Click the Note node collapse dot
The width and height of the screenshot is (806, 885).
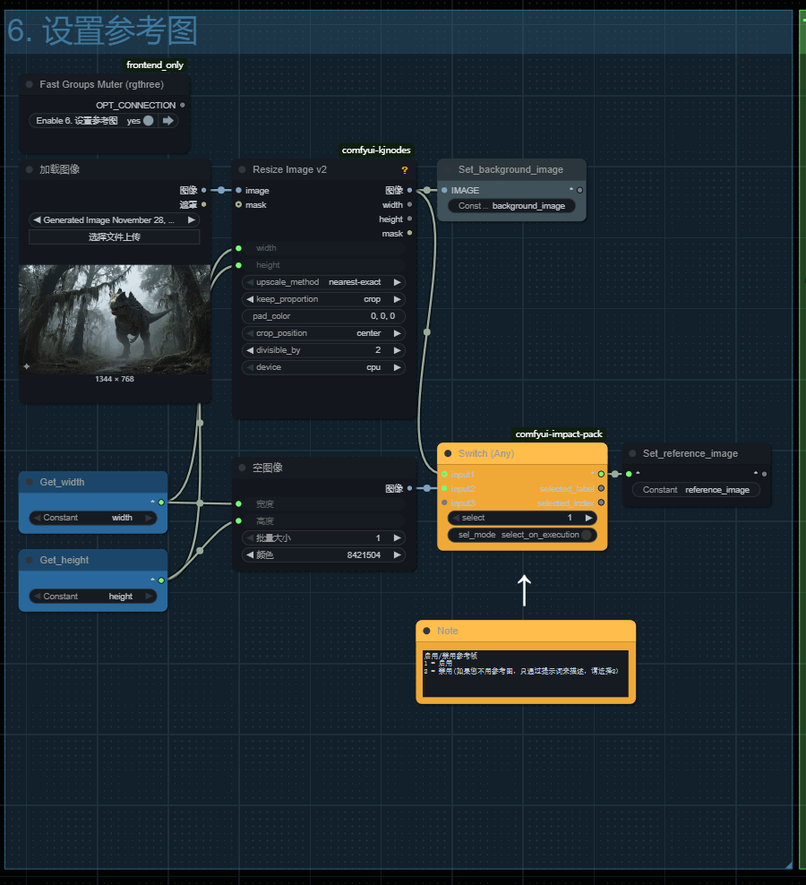(x=426, y=632)
